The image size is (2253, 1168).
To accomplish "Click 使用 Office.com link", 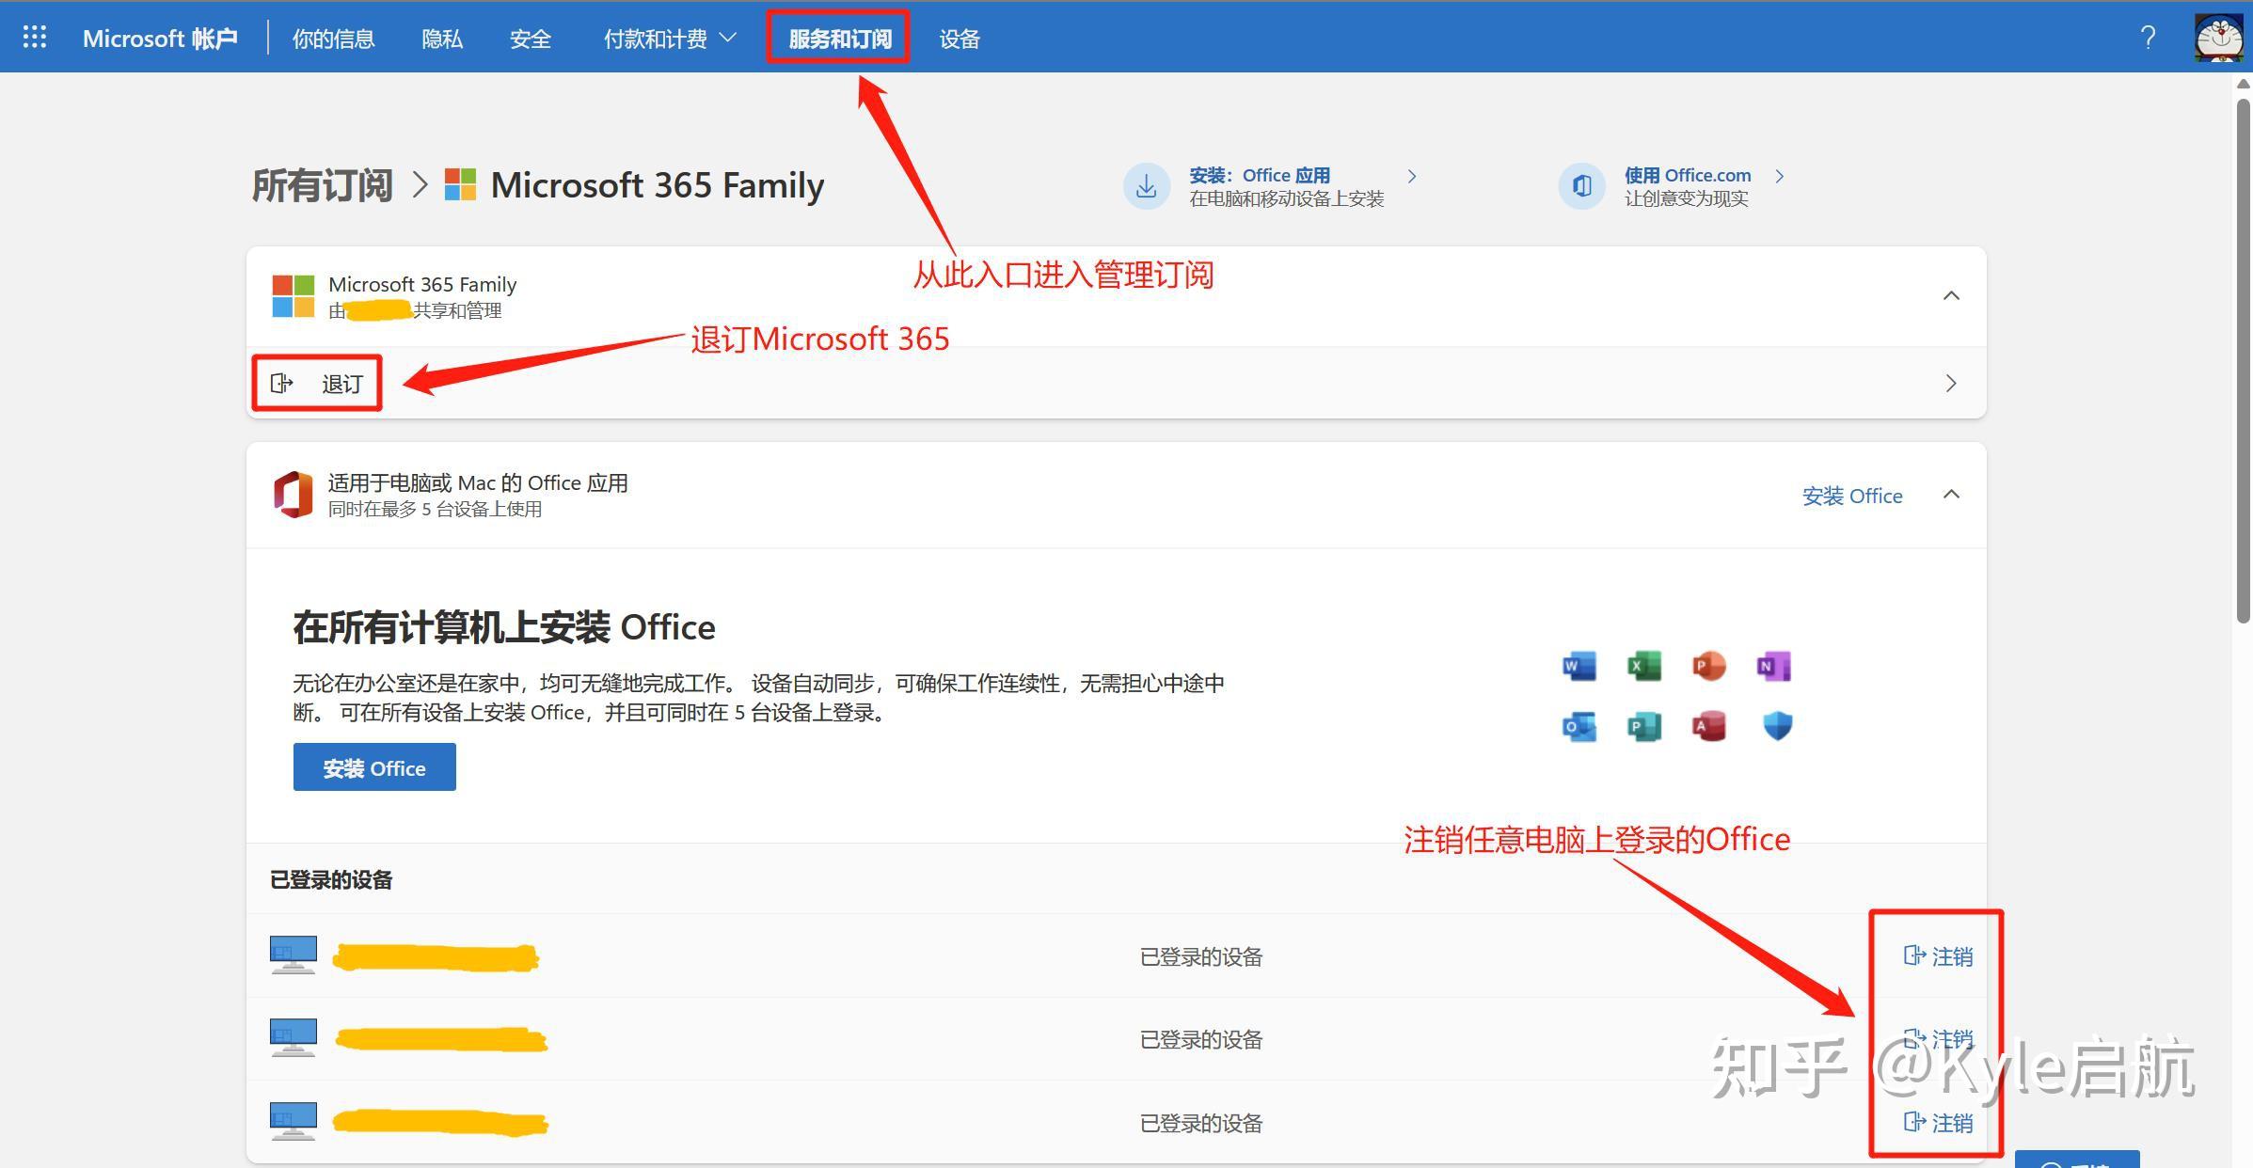I will [x=1688, y=175].
